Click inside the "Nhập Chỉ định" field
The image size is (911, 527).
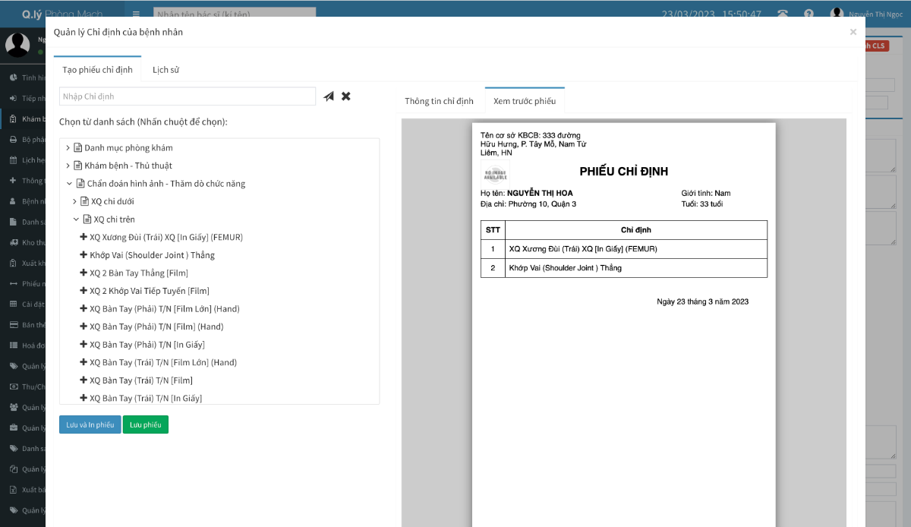tap(187, 96)
